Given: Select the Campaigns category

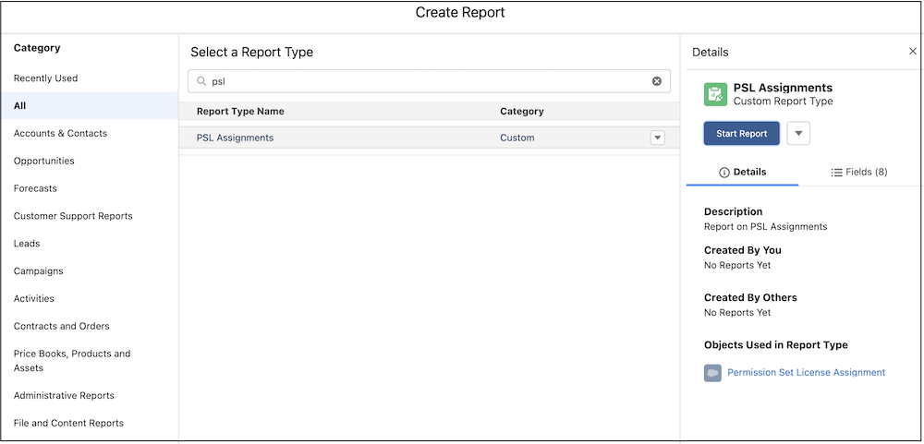Looking at the screenshot, I should coord(38,270).
